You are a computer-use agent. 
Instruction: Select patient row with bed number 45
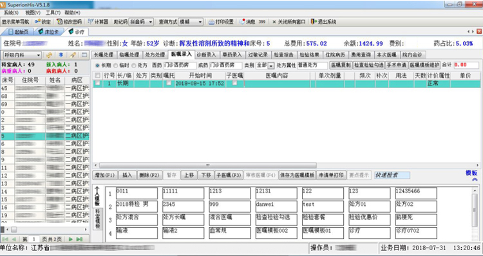(44, 88)
